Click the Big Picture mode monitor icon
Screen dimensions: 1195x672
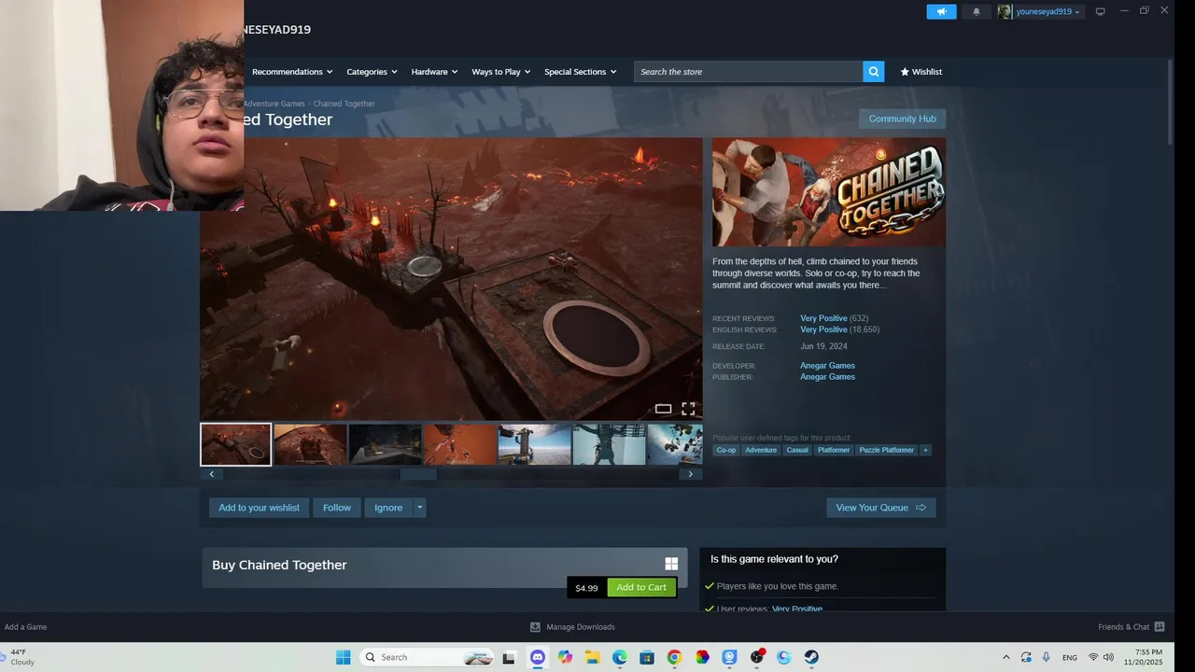pos(1100,11)
